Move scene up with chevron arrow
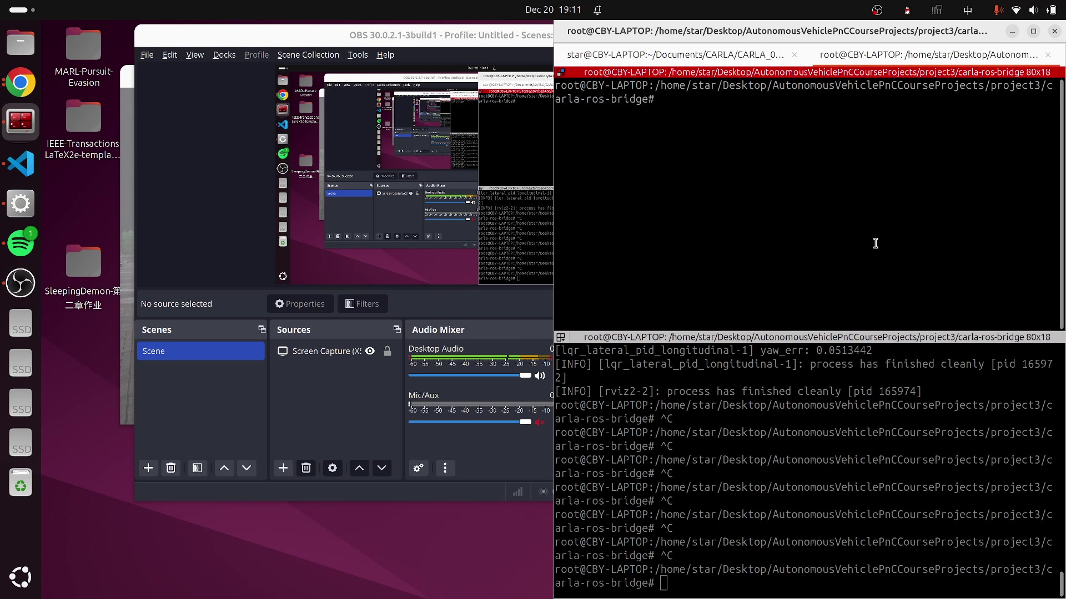1066x599 pixels. [x=224, y=468]
